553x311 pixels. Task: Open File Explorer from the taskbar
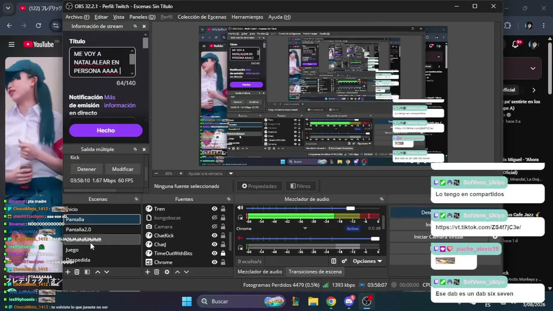[313, 301]
